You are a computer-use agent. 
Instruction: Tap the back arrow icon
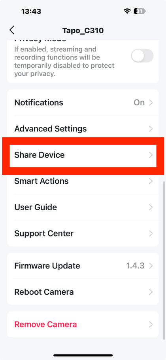(x=12, y=30)
